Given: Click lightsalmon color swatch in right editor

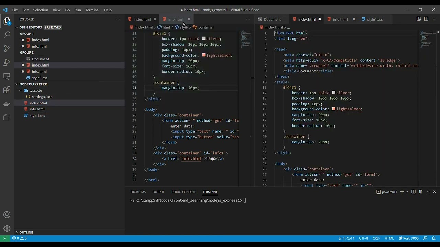Looking at the screenshot, I should click(x=334, y=109).
